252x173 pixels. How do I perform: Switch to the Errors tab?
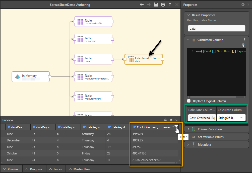tap(55, 169)
